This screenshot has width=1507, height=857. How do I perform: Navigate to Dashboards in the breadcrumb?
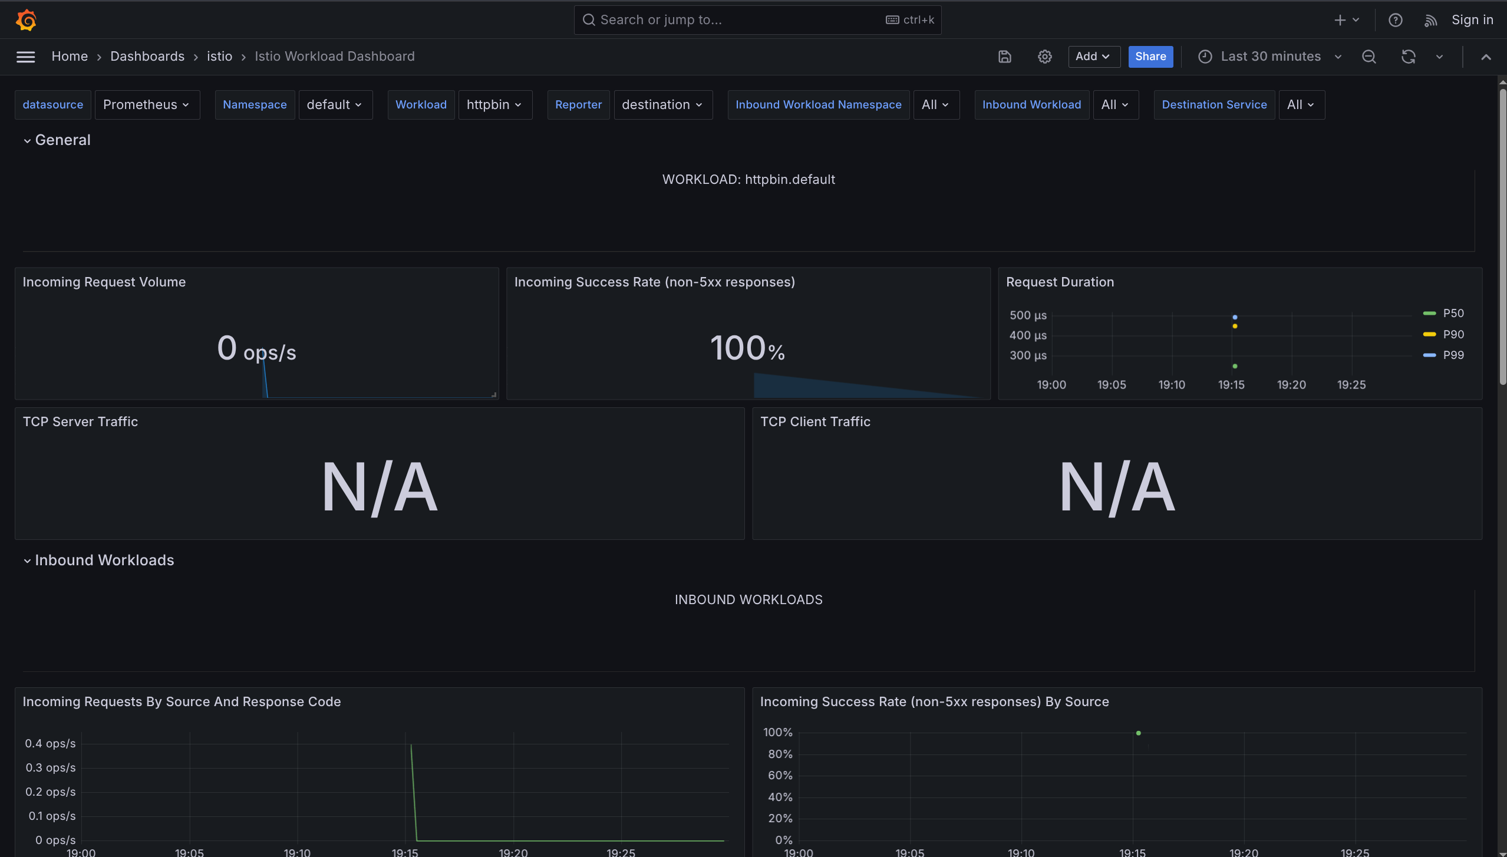147,56
